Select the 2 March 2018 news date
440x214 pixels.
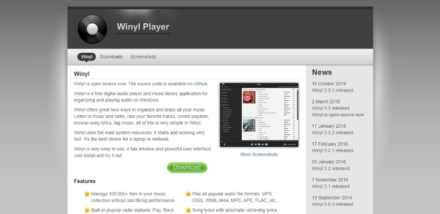pyautogui.click(x=326, y=102)
